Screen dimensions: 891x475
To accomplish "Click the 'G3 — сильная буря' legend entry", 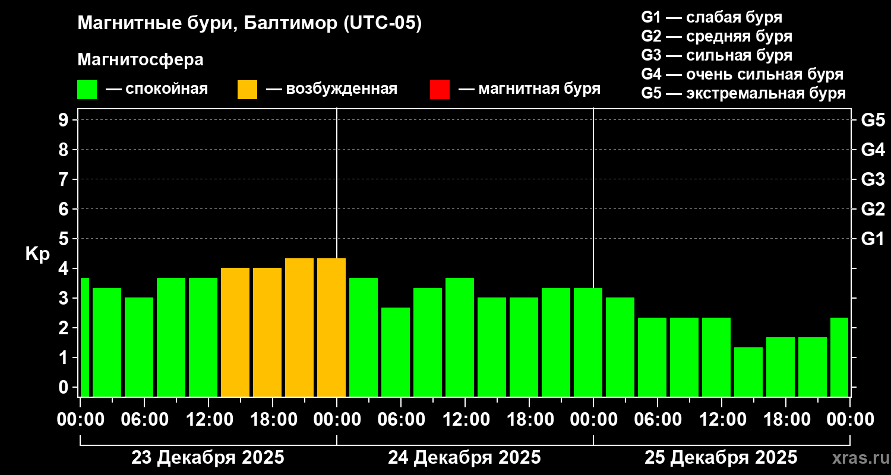I will 716,55.
